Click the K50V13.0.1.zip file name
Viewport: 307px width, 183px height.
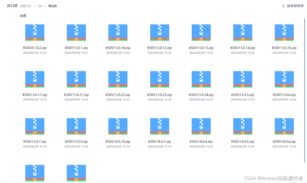coord(76,48)
